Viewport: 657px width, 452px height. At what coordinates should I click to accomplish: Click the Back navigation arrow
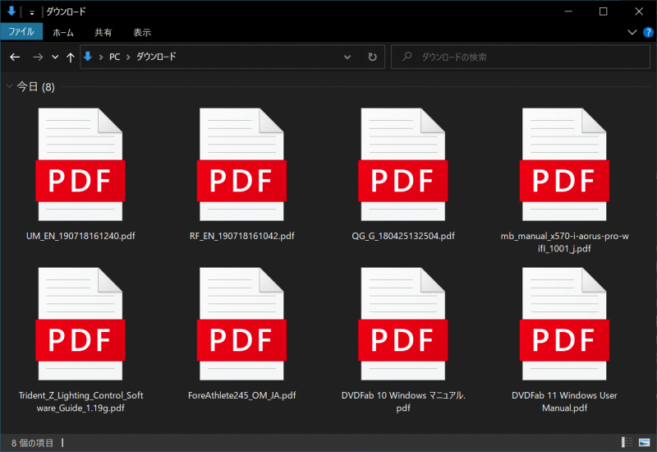(x=15, y=57)
